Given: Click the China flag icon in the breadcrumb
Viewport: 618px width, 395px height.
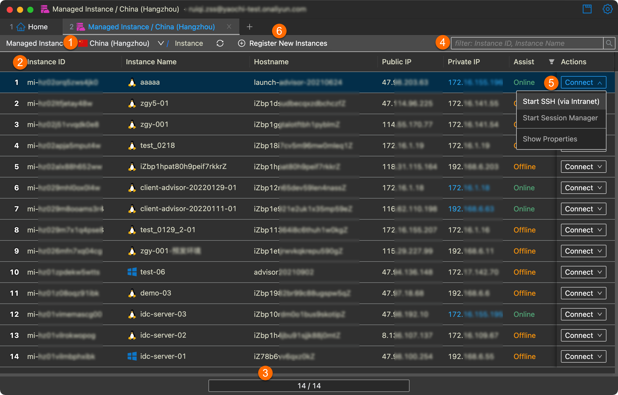Looking at the screenshot, I should tap(83, 43).
